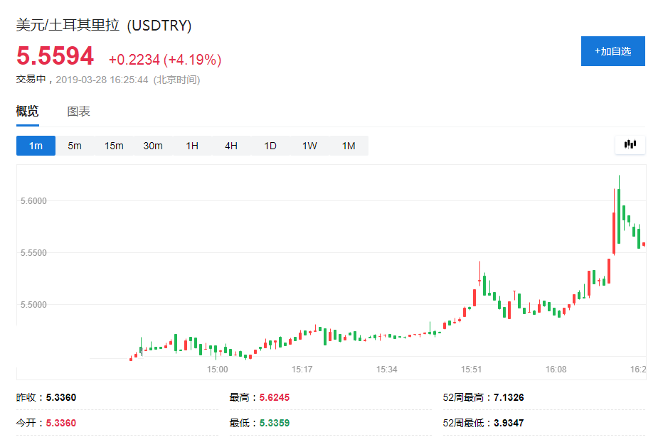
Task: Select the 1m time interval
Action: (36, 146)
